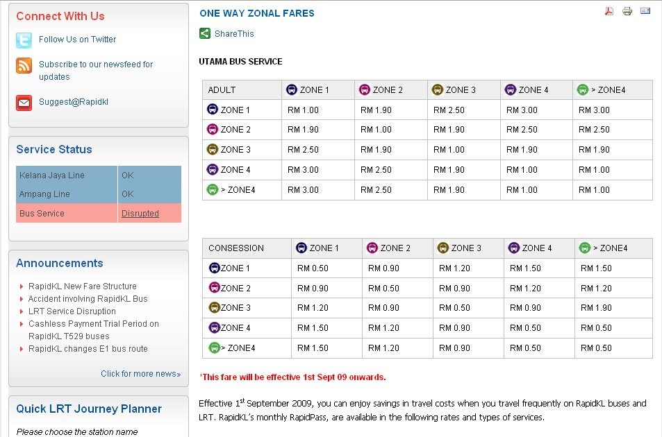Open Follow Us on Twitter link

tap(77, 39)
